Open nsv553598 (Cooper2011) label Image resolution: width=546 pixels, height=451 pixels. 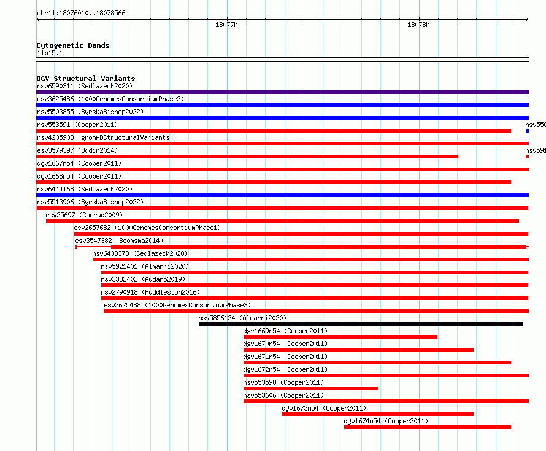[283, 382]
